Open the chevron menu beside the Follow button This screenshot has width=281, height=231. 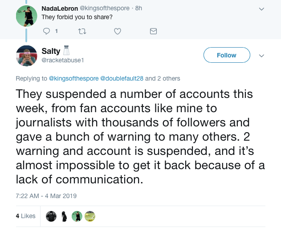pyautogui.click(x=262, y=56)
